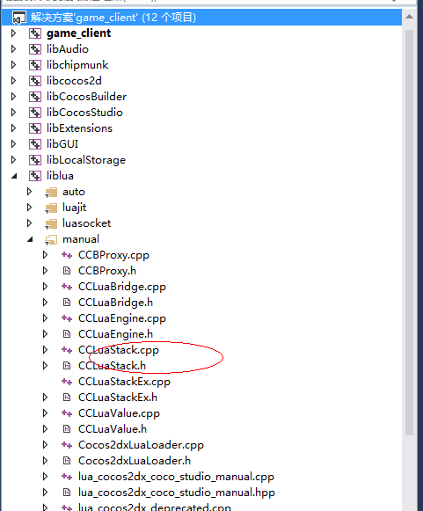
Task: Select the solution 'game_client' root node
Action: (x=201, y=17)
